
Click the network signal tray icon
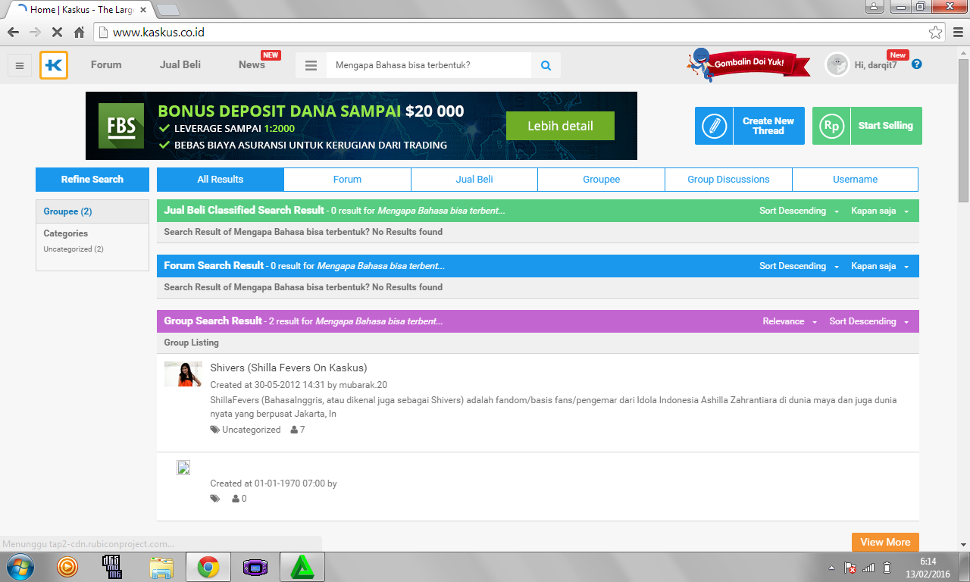tap(868, 568)
